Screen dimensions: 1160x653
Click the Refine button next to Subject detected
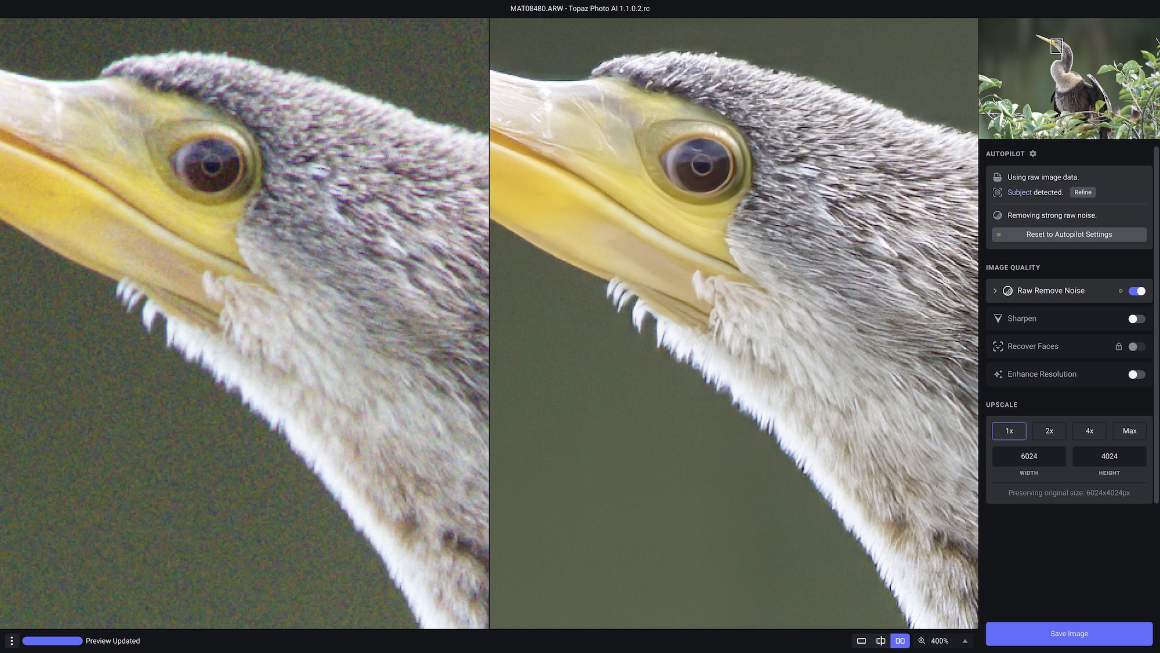point(1082,192)
